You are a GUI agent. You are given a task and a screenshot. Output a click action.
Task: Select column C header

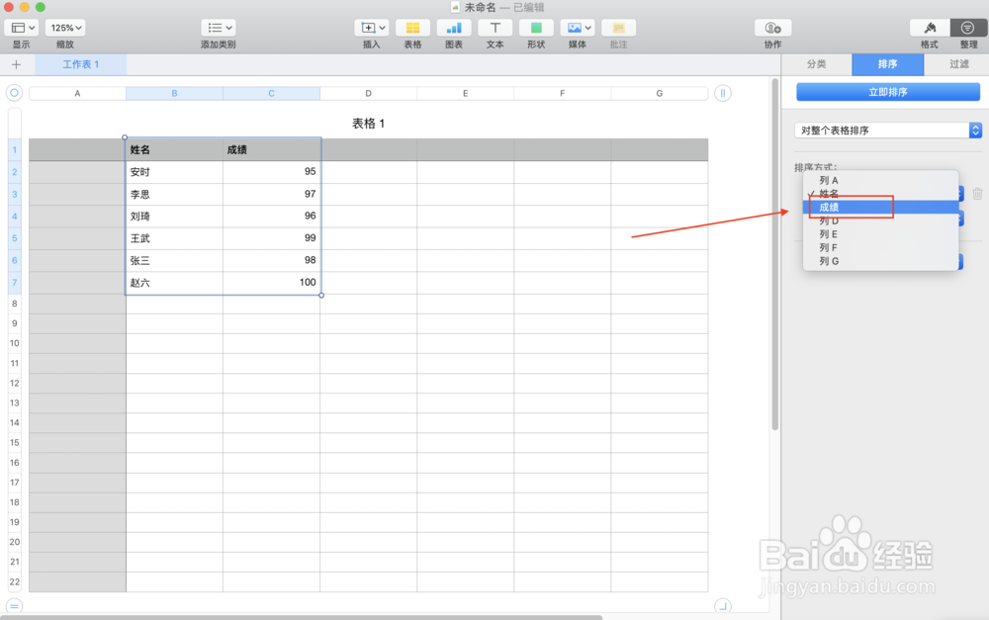pos(271,93)
